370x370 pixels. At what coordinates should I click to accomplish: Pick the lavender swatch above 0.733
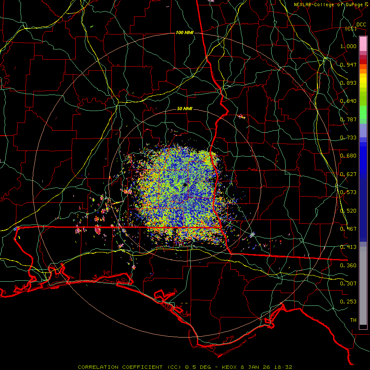coord(363,130)
